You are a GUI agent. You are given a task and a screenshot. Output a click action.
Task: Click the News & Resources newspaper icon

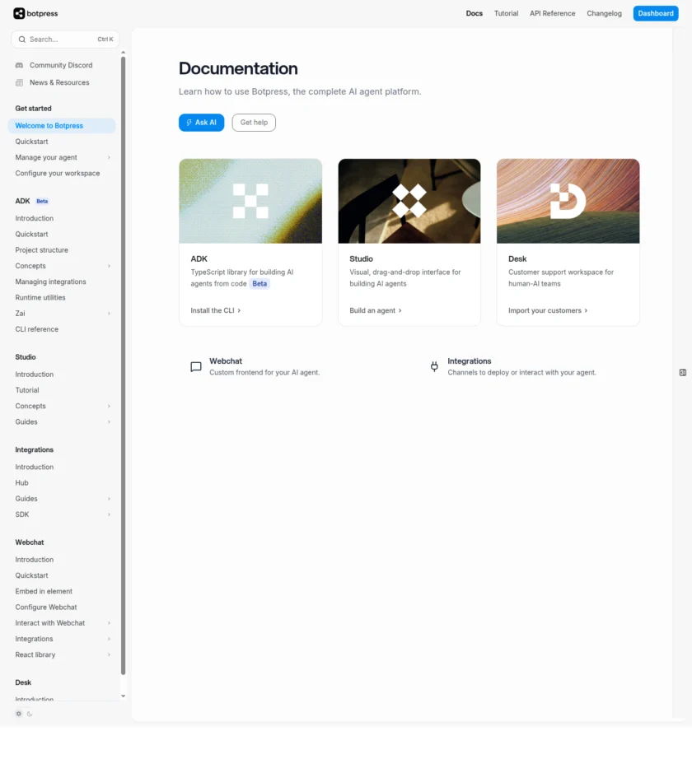click(20, 82)
